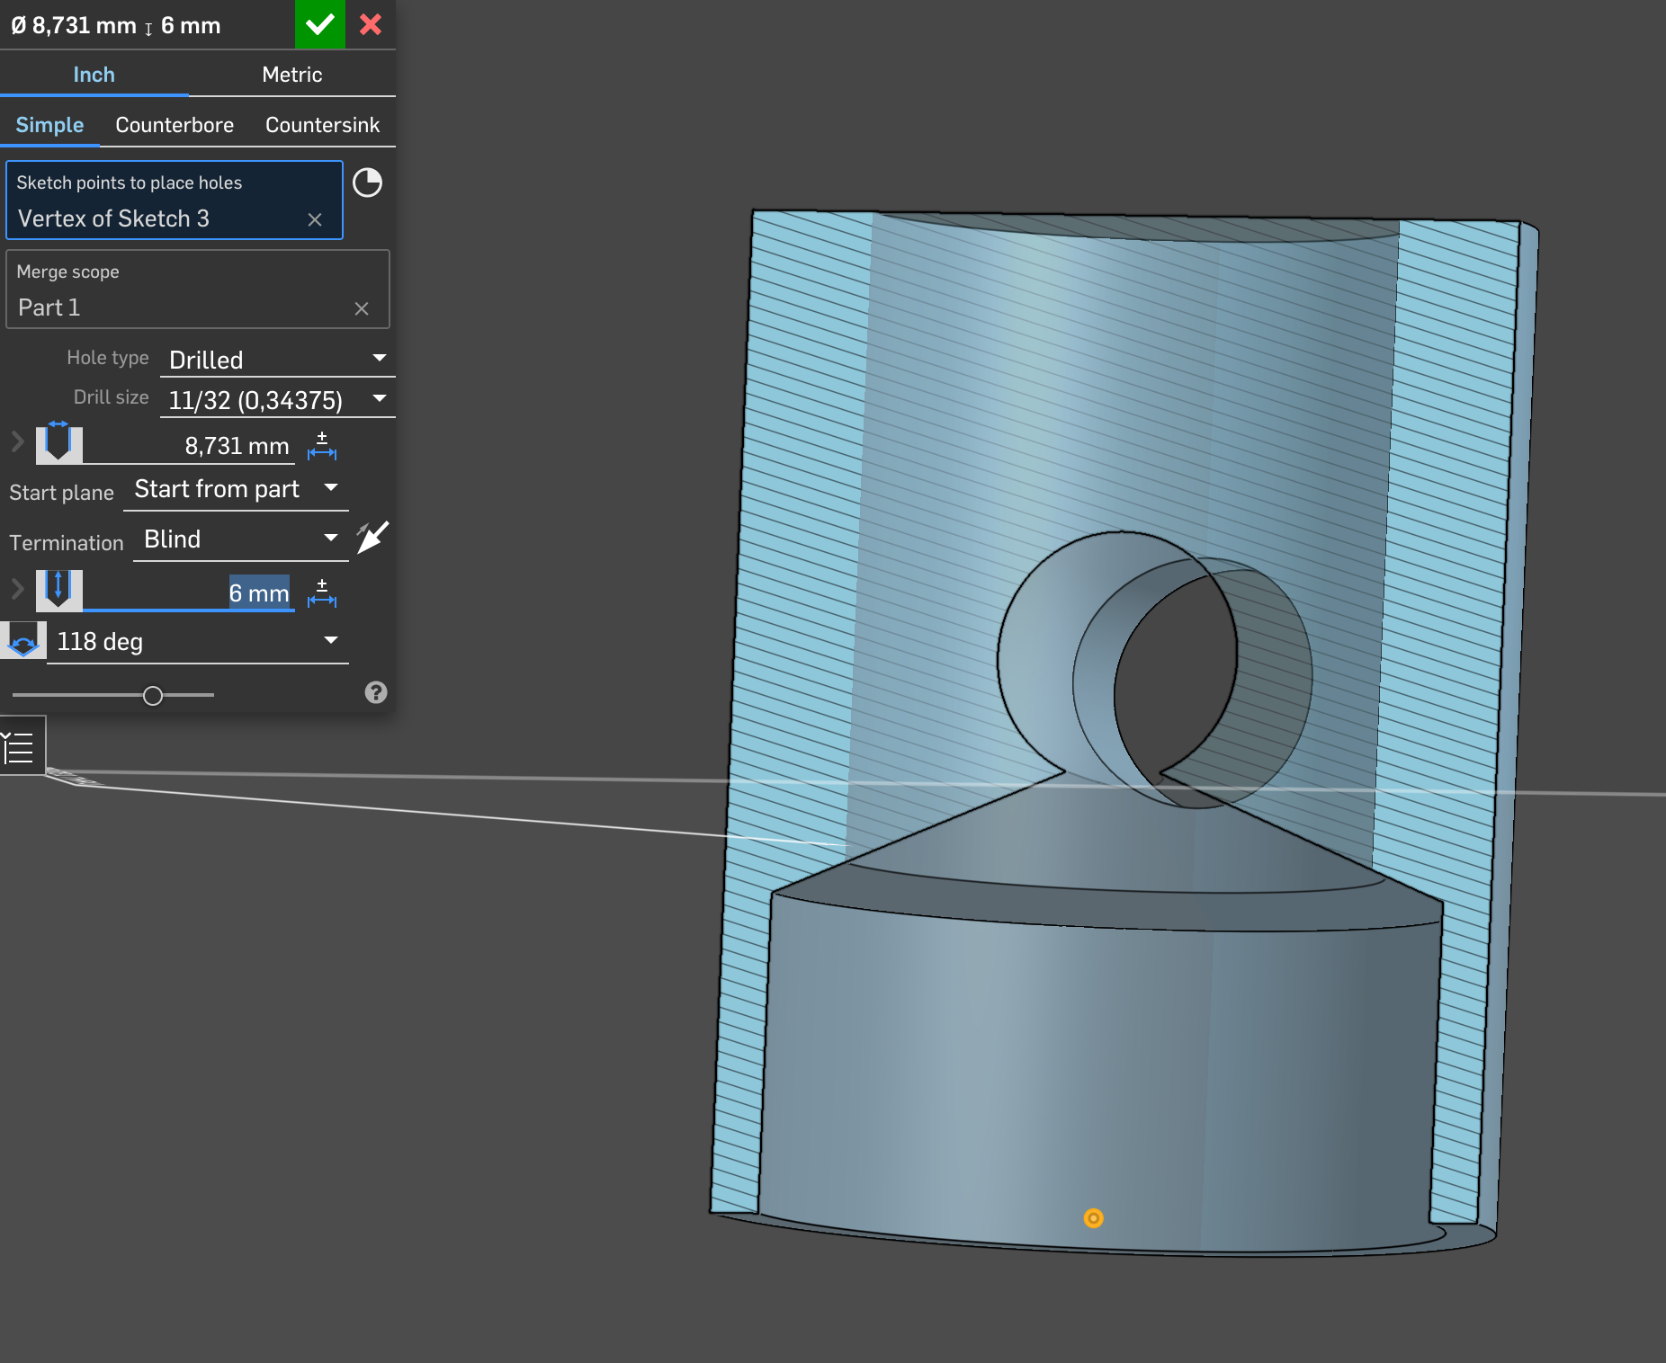
Task: Switch to the Metric tab
Action: 292,75
